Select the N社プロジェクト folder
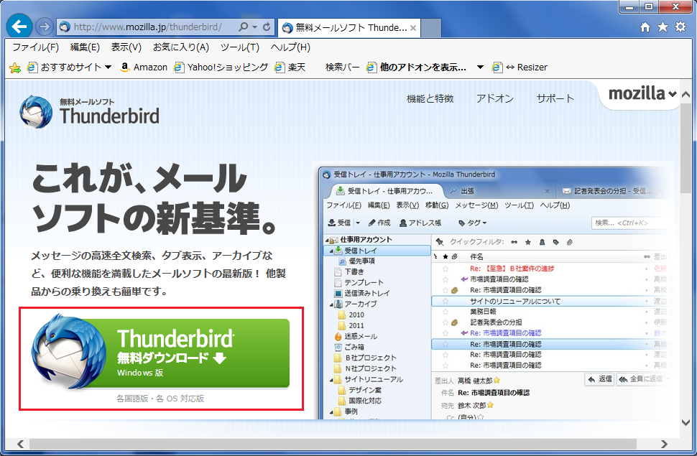This screenshot has width=697, height=456. (366, 368)
